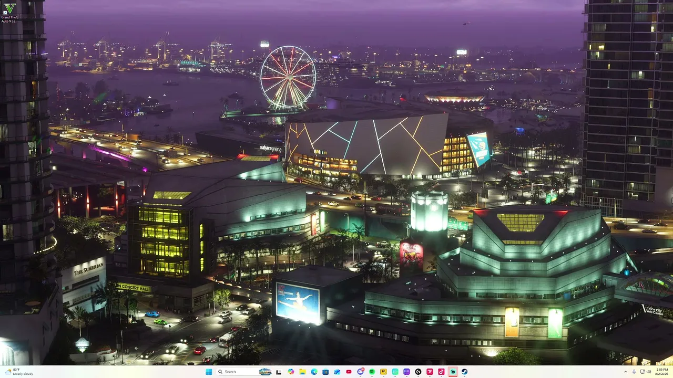The width and height of the screenshot is (673, 378).
Task: Open the weather widget showing Mostly cloudy
Action: click(x=18, y=372)
